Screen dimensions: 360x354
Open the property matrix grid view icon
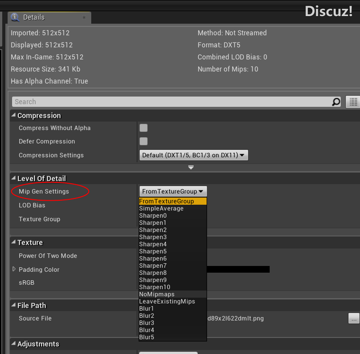[353, 102]
